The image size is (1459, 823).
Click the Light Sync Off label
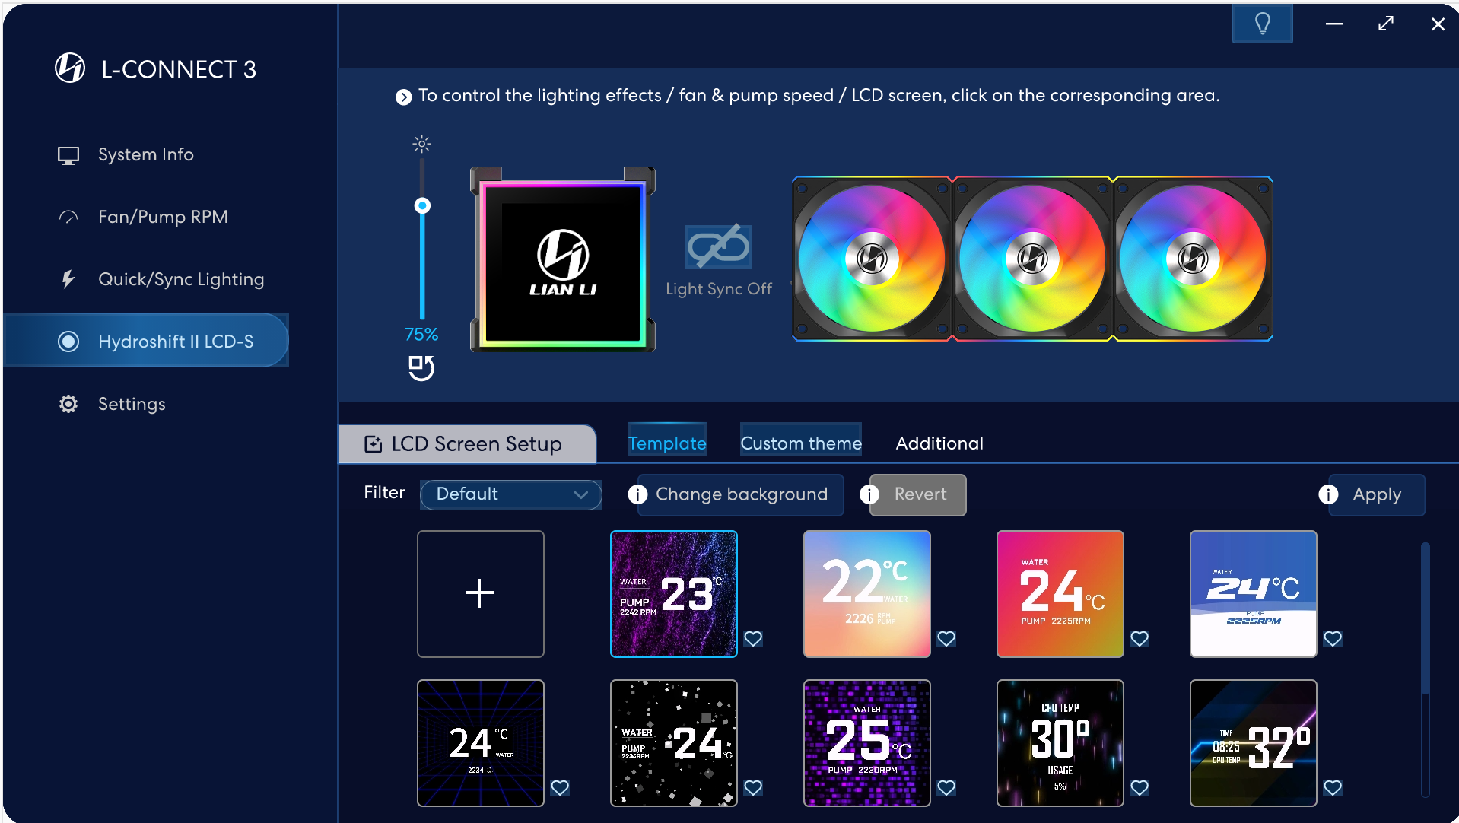point(719,289)
